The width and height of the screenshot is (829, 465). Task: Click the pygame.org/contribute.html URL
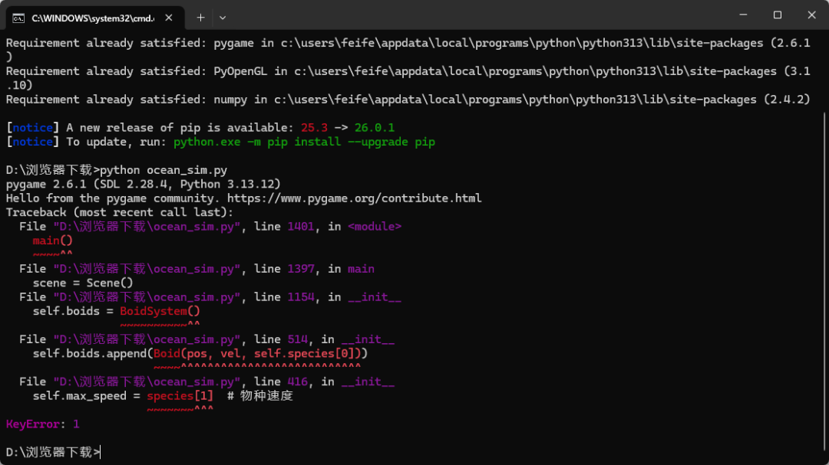(x=354, y=198)
